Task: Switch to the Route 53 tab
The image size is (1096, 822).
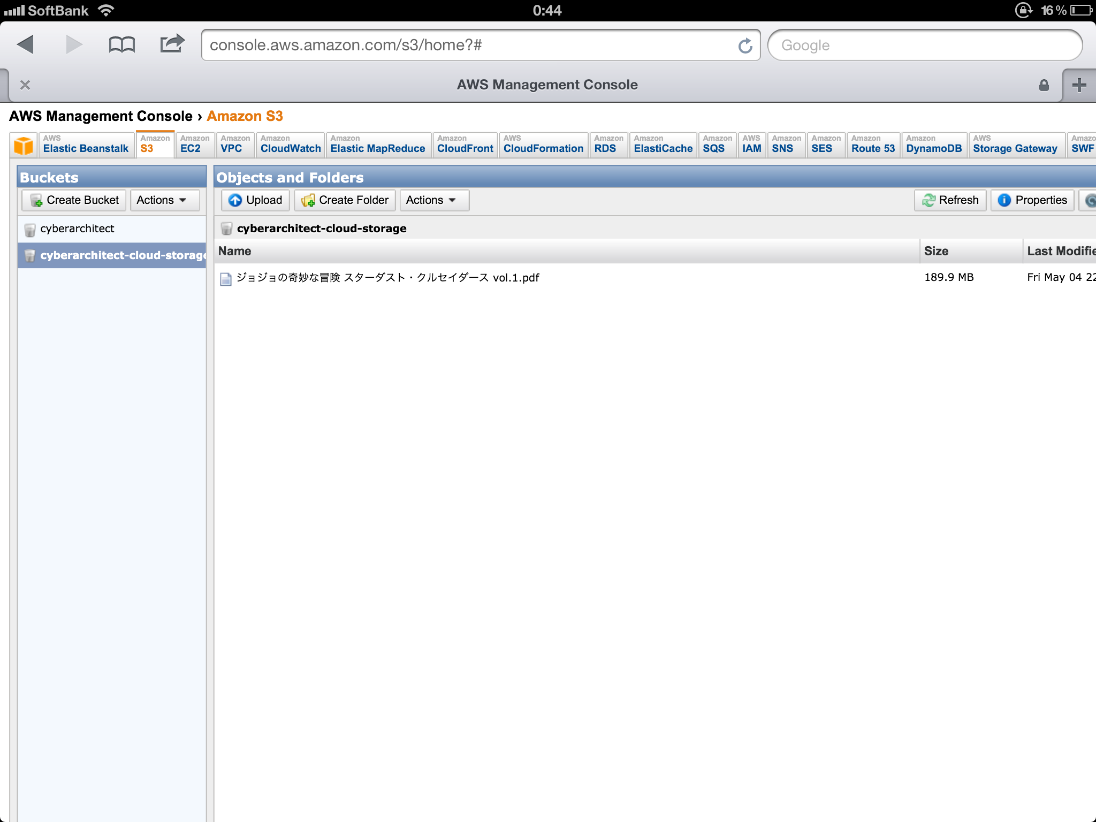Action: (x=873, y=144)
